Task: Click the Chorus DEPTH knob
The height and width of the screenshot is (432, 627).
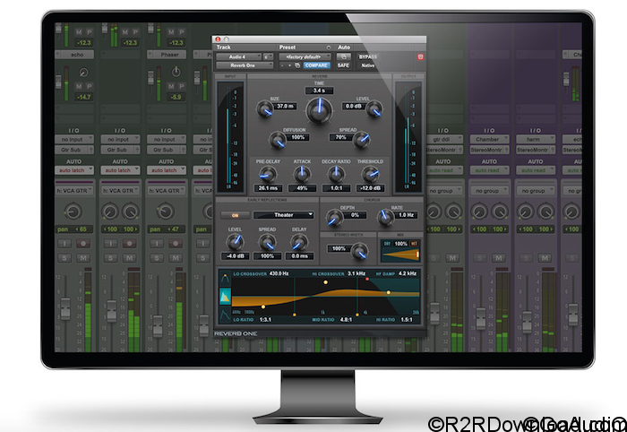Action: point(334,218)
